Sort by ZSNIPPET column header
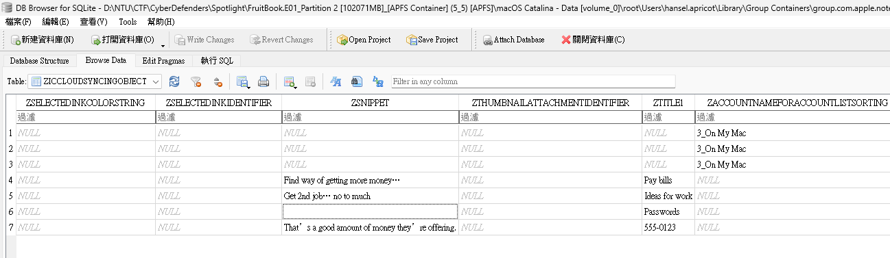Screen dimensions: 890x258 [370, 103]
